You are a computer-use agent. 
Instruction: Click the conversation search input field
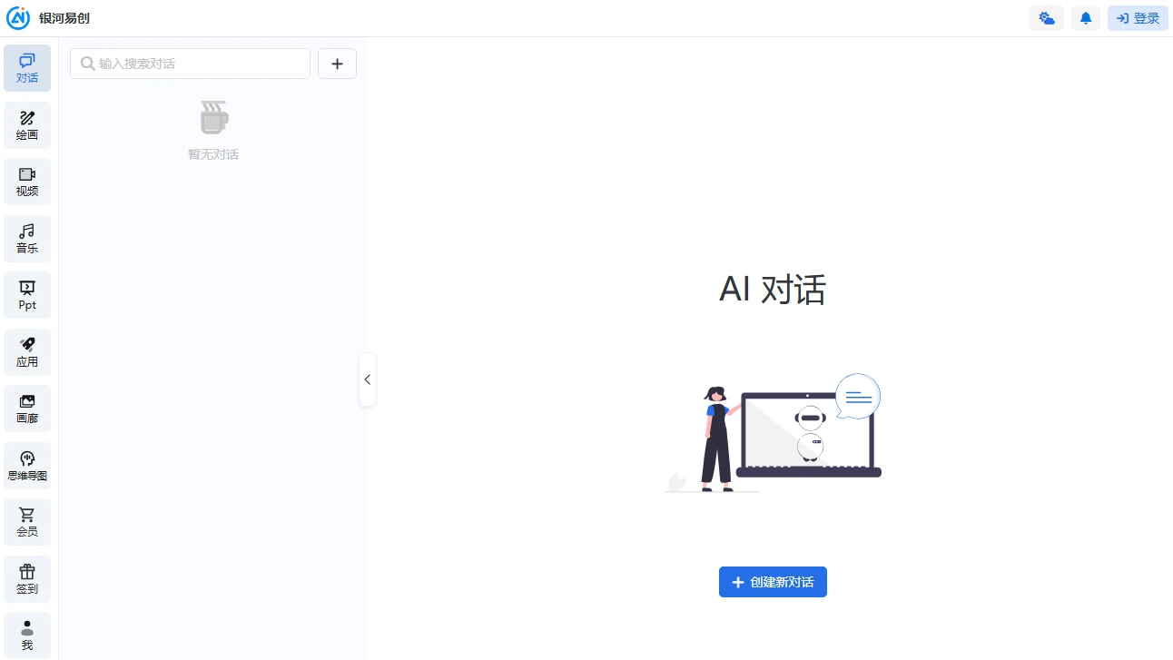coord(190,64)
